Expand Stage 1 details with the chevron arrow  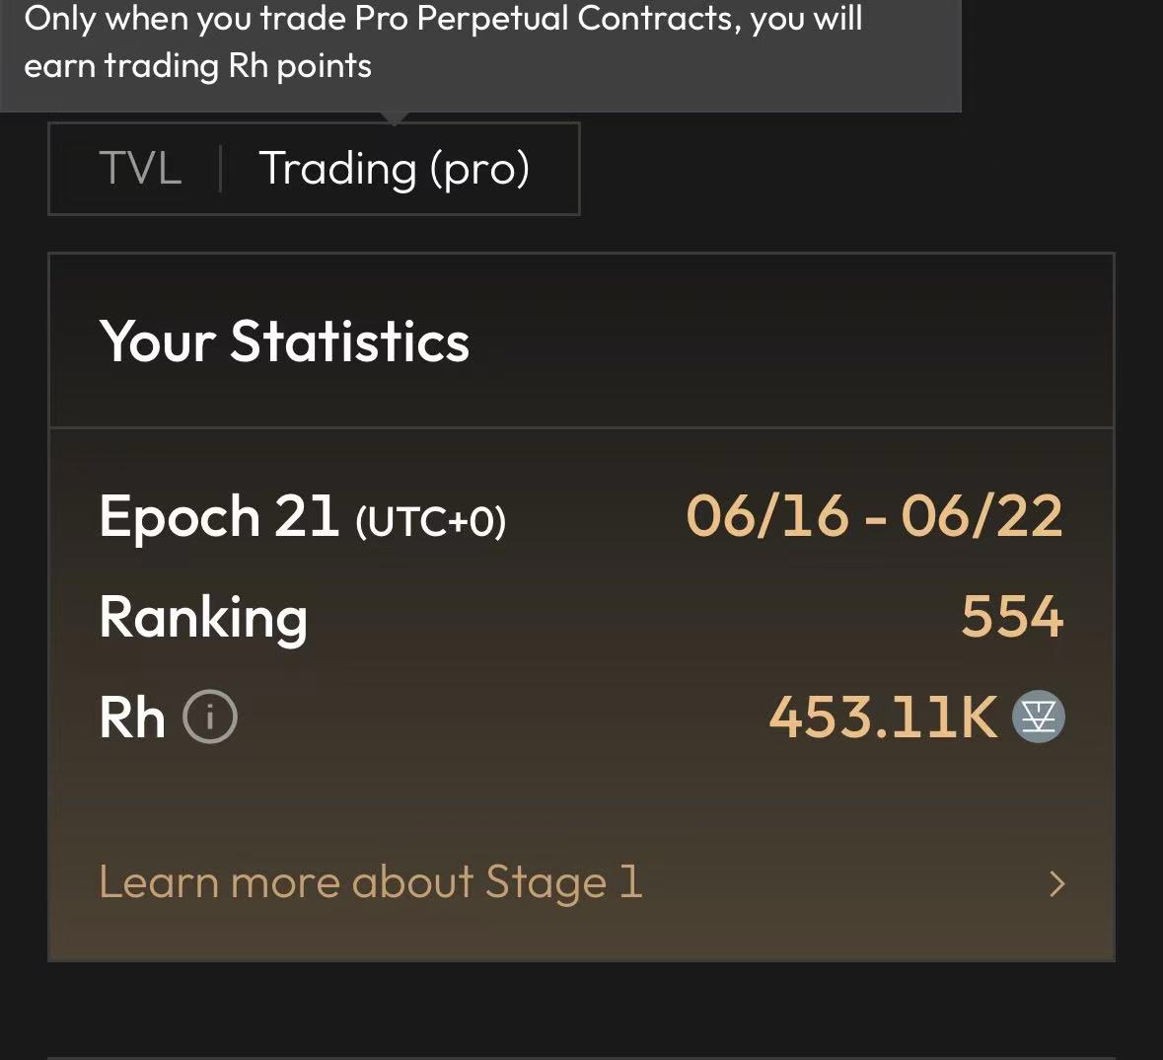(x=1057, y=883)
